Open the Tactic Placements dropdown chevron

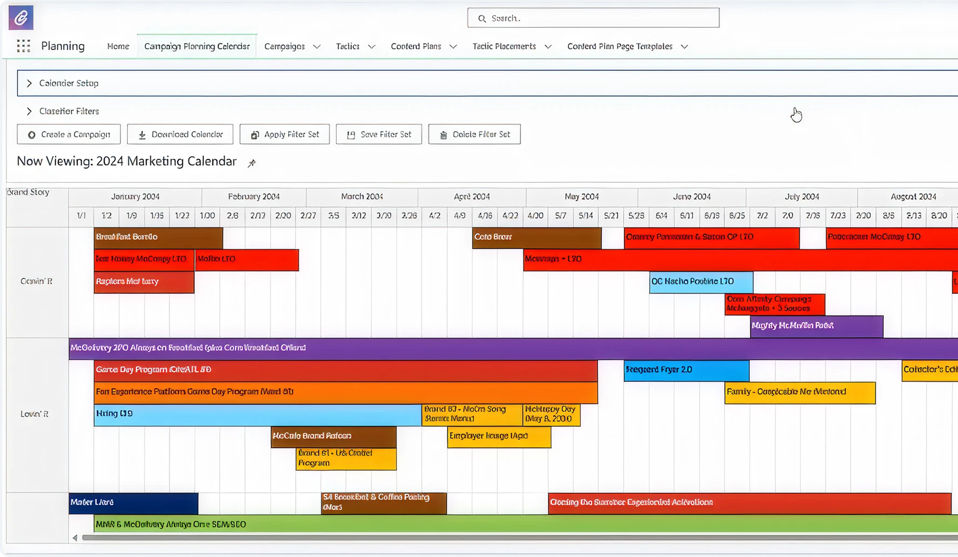[x=548, y=46]
